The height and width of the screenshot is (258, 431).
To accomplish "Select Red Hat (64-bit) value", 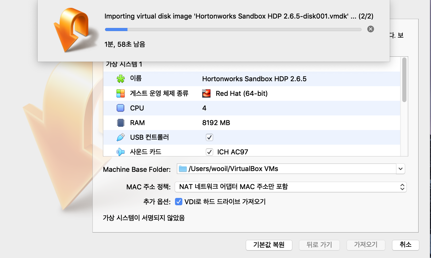I will pyautogui.click(x=242, y=93).
